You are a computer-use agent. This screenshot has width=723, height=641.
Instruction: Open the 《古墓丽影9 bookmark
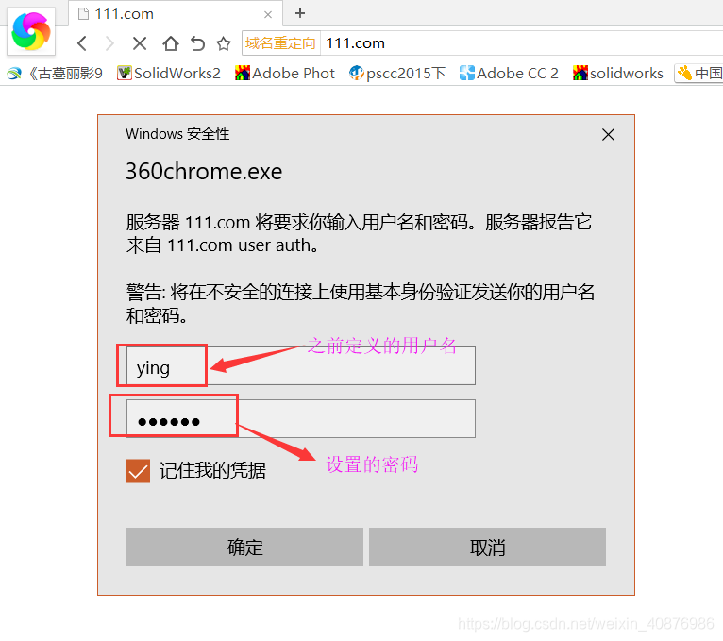click(x=56, y=74)
